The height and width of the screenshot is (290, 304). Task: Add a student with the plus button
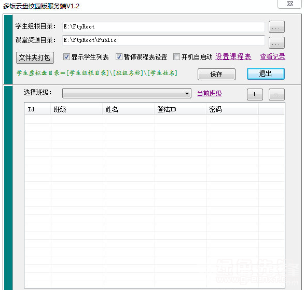pos(255,94)
